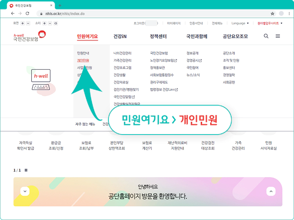Open 노인장기요양보험 external link

164,60
